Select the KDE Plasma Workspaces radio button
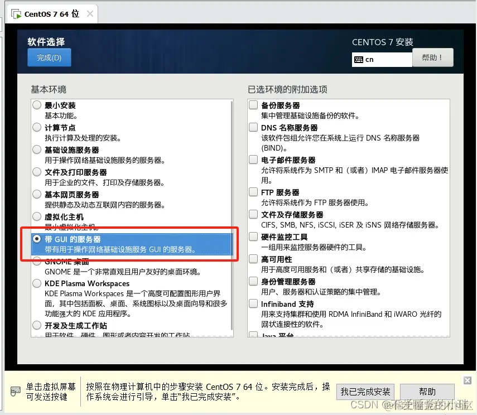 point(37,283)
